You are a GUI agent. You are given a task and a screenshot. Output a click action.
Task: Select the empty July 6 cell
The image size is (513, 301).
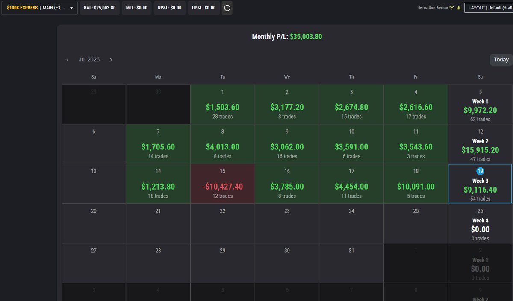point(94,144)
